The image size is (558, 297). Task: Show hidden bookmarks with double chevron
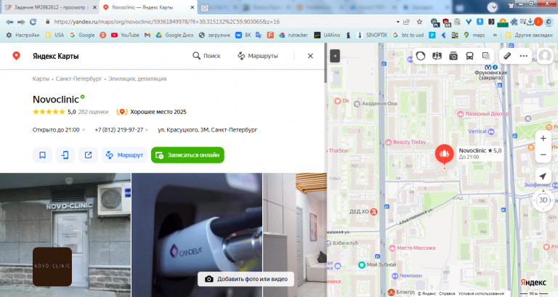pos(495,35)
